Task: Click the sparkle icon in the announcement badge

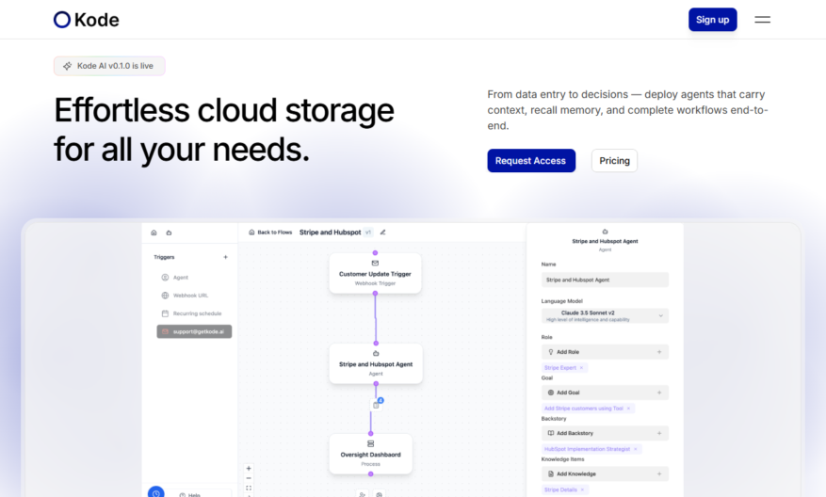Action: pos(68,66)
